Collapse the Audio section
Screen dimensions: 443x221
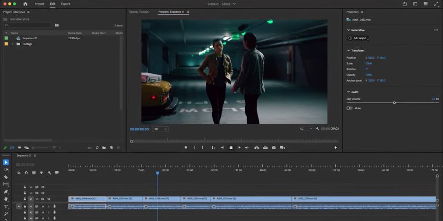348,92
